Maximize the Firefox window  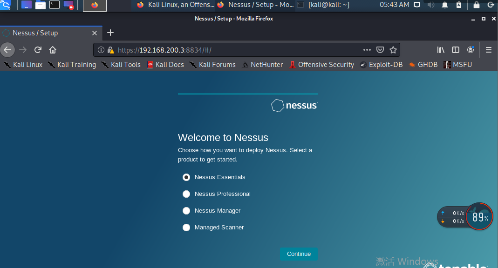tap(484, 19)
